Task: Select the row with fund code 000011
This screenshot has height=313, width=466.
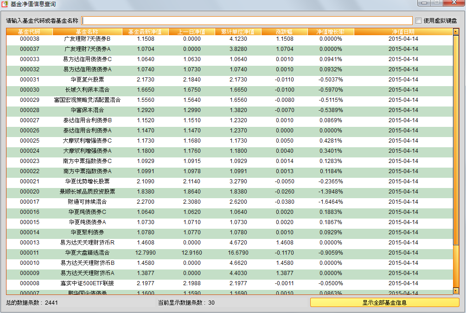Action: [x=30, y=253]
